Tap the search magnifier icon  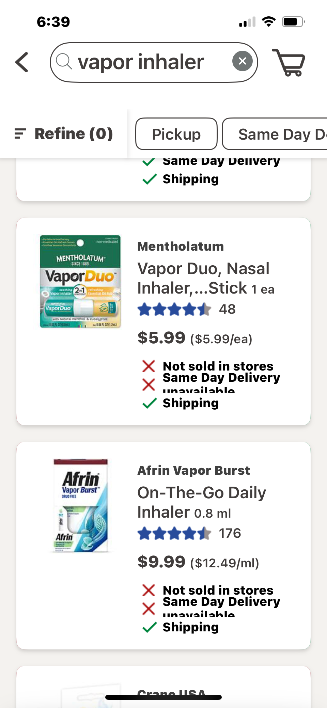tap(64, 62)
